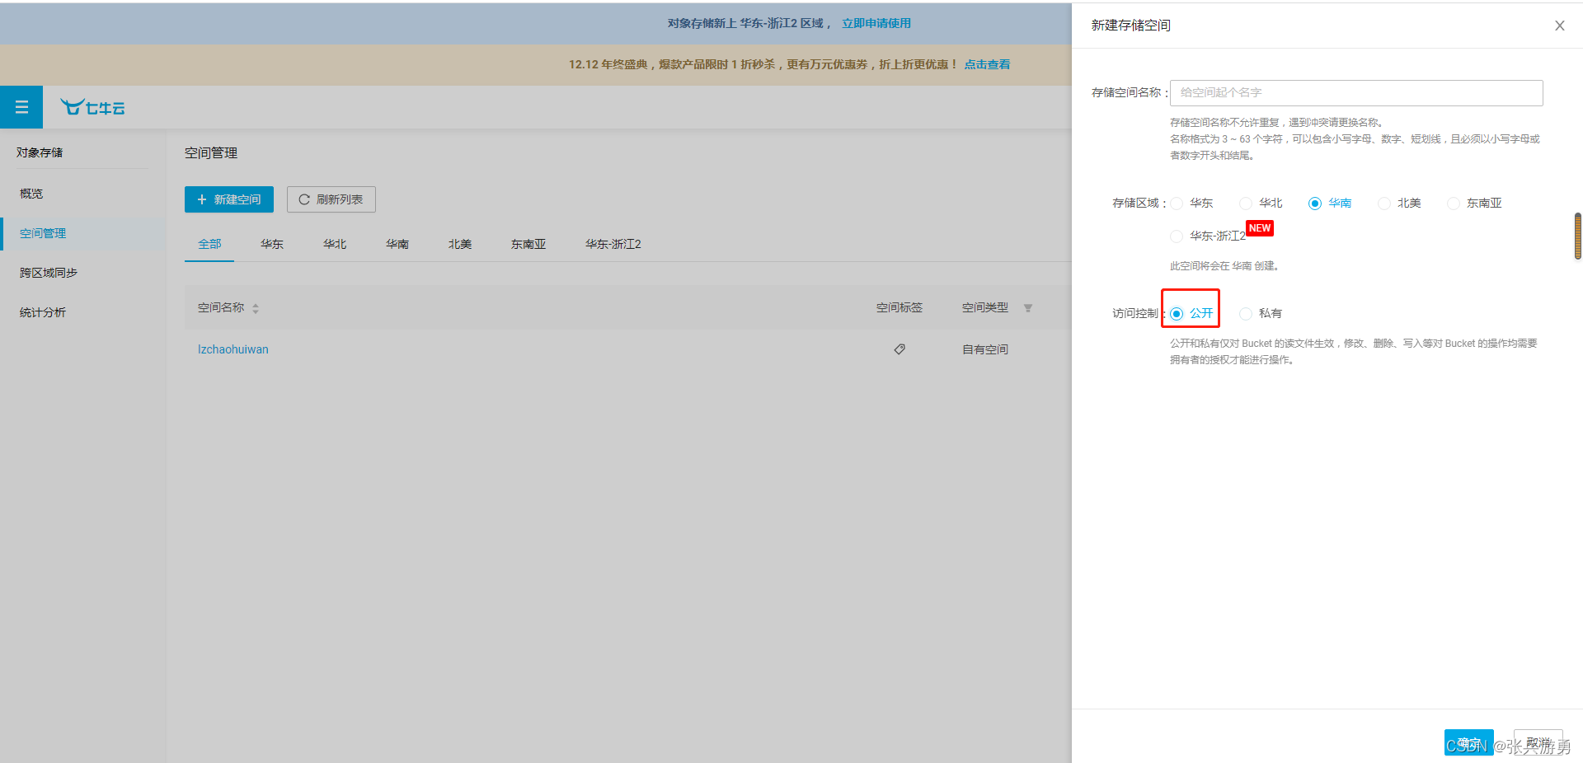Switch to 华北 tab in space list
The height and width of the screenshot is (763, 1583).
335,244
